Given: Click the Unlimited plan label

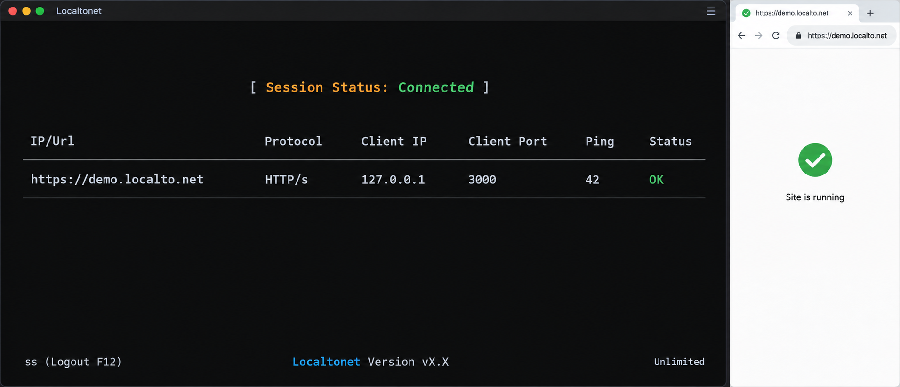Looking at the screenshot, I should pyautogui.click(x=679, y=362).
